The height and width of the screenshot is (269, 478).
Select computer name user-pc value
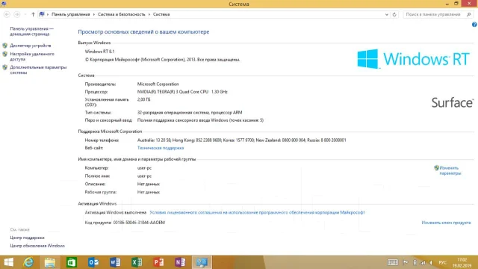coord(144,168)
